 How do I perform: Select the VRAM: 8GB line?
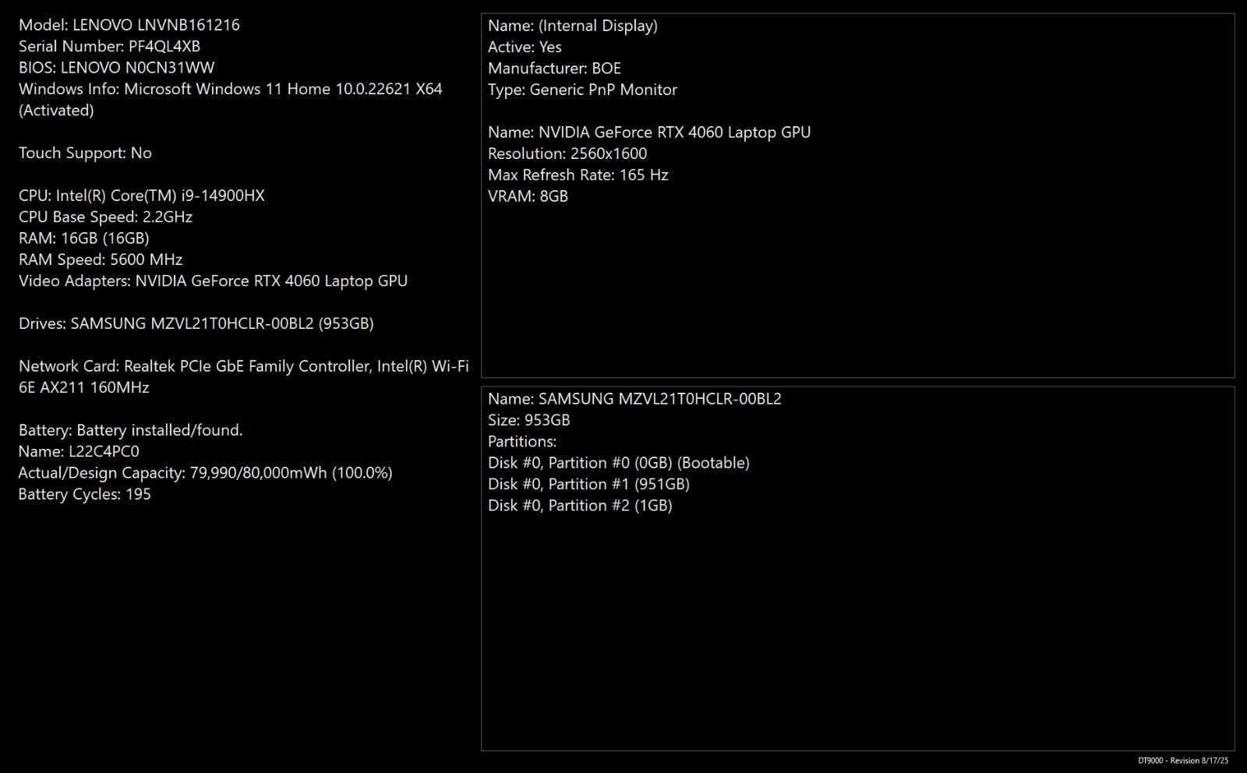click(x=528, y=196)
